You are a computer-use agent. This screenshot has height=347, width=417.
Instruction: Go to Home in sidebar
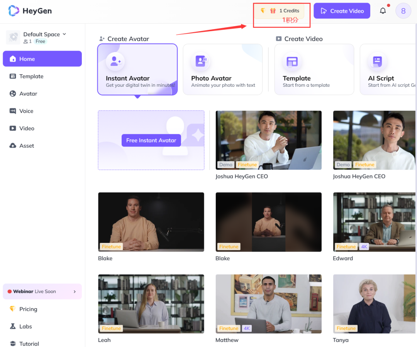tap(42, 59)
